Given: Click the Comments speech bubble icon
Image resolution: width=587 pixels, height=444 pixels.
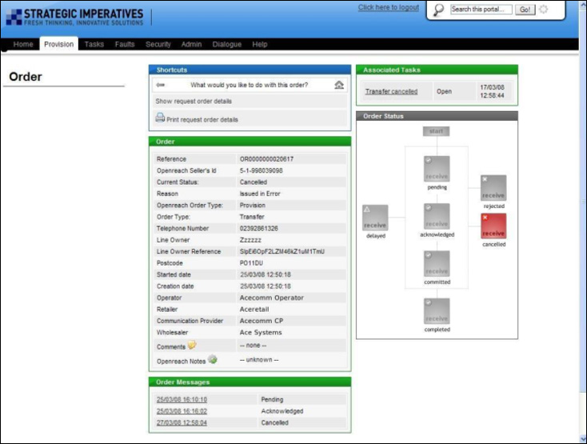Looking at the screenshot, I should [192, 346].
